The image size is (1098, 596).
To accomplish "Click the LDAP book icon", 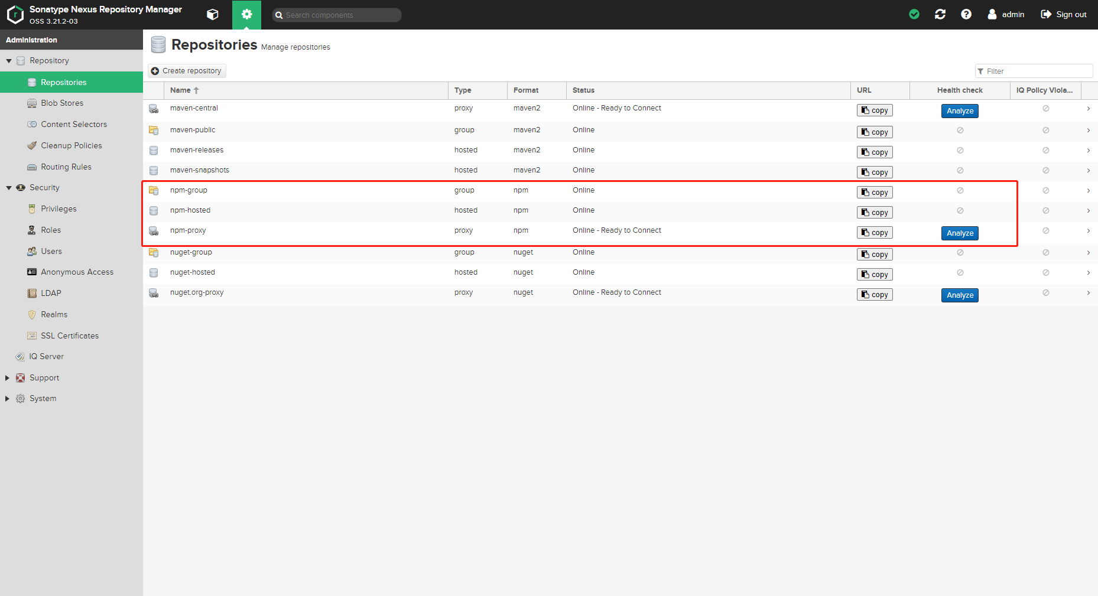I will [32, 294].
